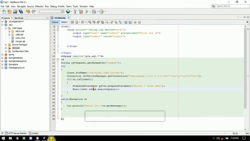Open the project configuration combo box
This screenshot has width=250, height=141.
tap(52, 11)
